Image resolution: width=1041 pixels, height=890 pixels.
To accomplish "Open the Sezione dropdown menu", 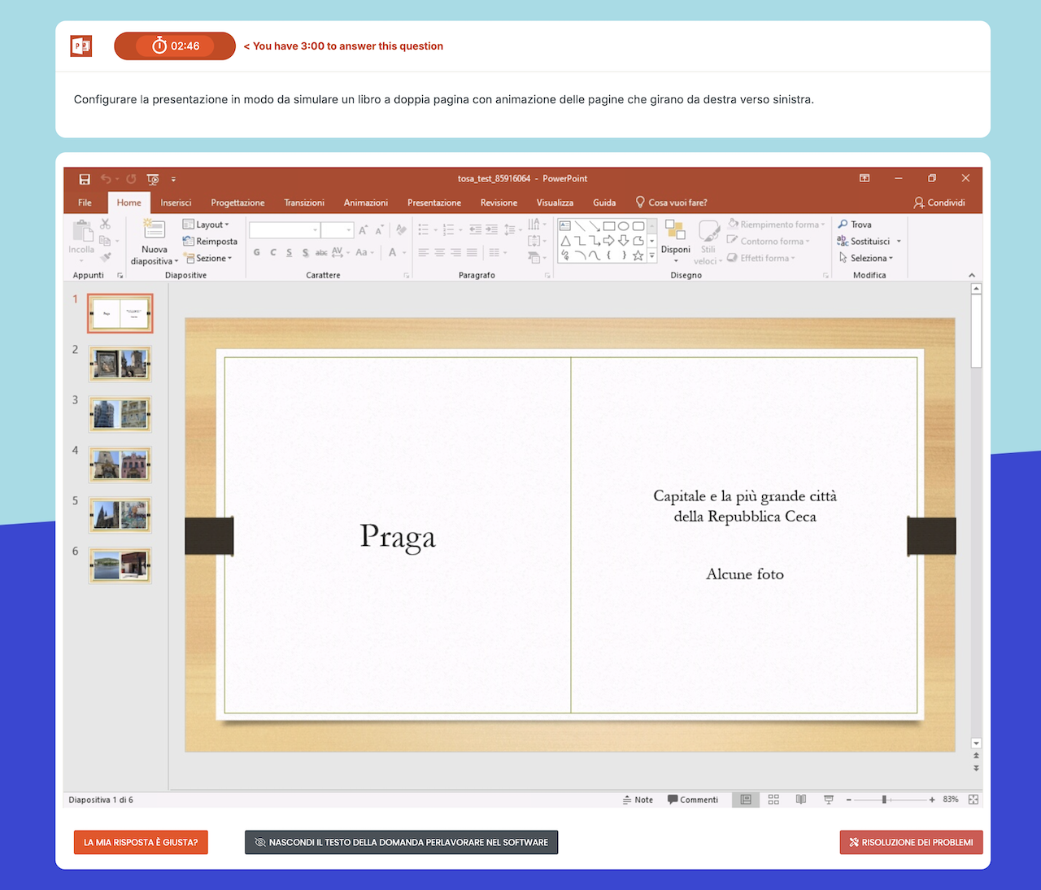I will tap(208, 258).
